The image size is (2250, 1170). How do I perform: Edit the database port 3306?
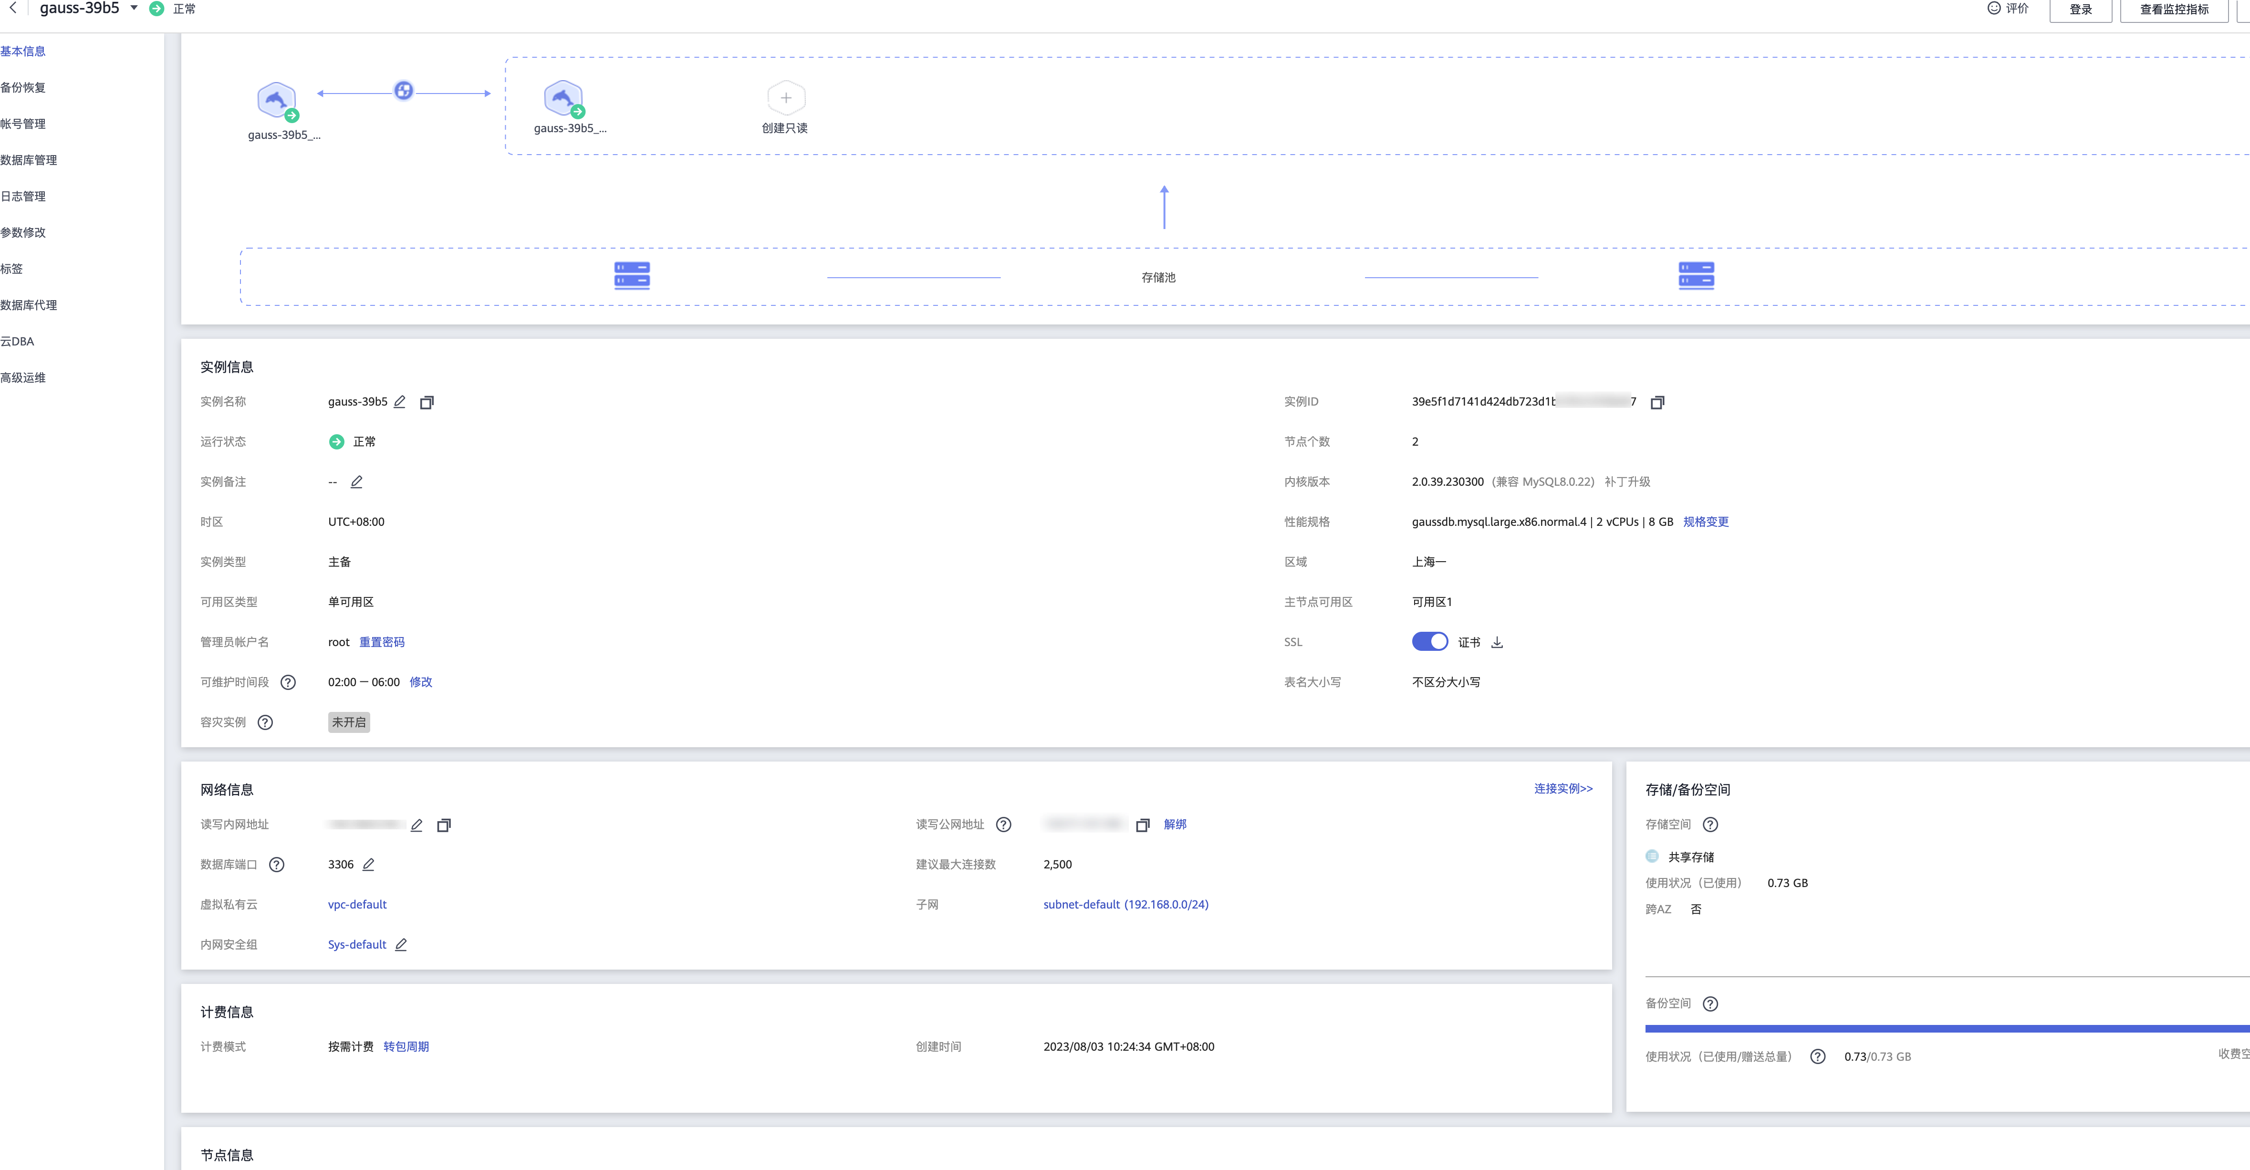click(369, 864)
